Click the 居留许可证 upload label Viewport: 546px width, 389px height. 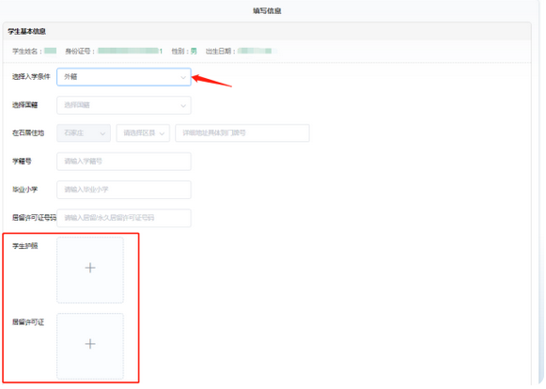(x=28, y=322)
